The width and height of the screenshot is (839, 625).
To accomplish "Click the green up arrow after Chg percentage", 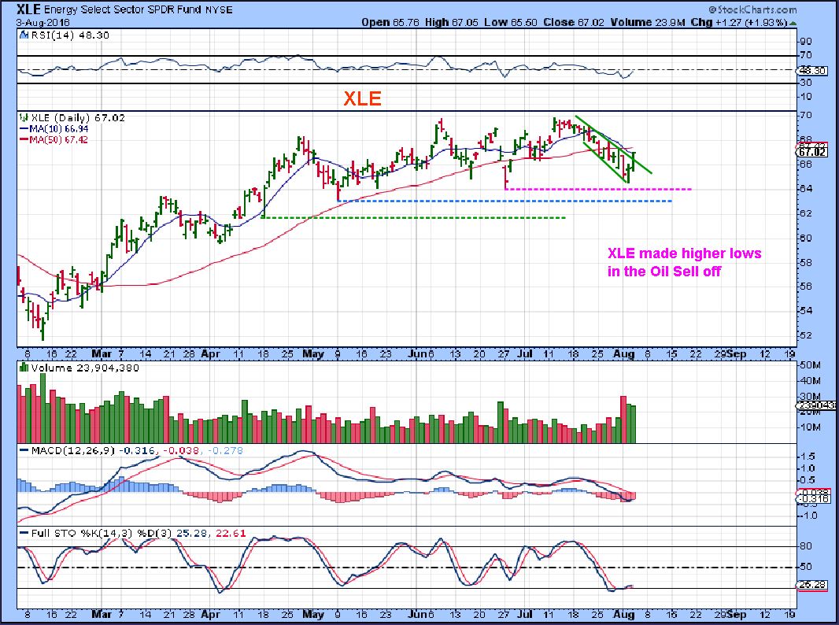I will click(793, 23).
